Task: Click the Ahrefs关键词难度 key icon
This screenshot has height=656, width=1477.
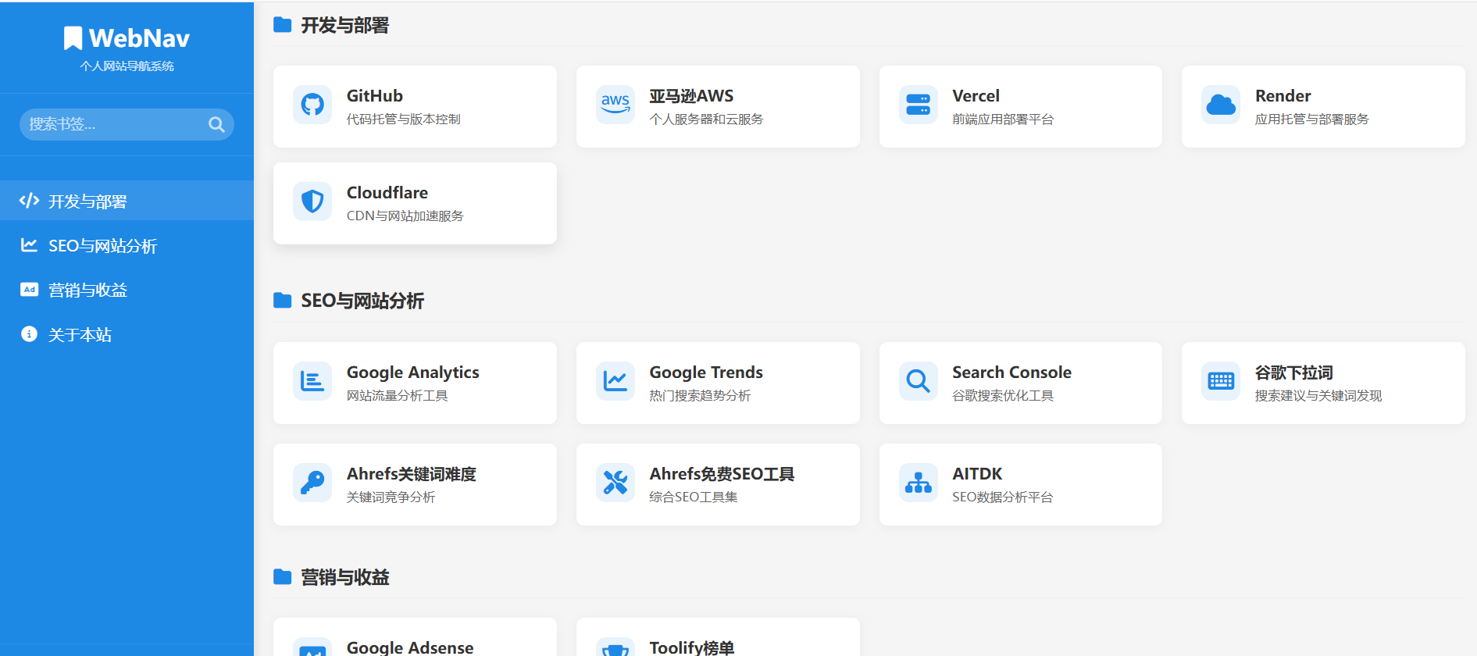Action: point(312,483)
